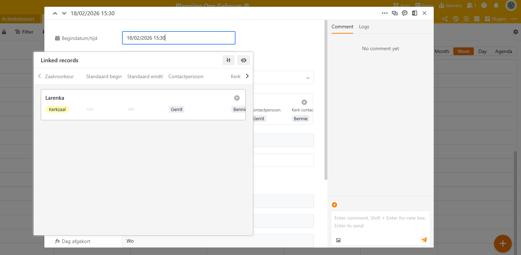Click the yellow Kerkzaal tag
This screenshot has width=521, height=255.
(x=57, y=109)
